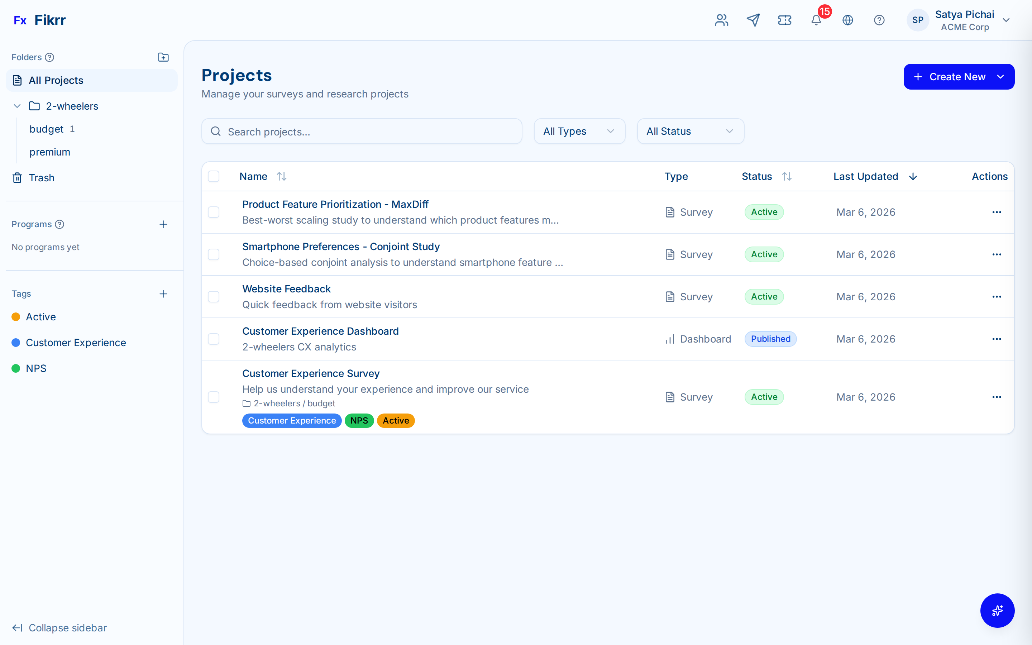The image size is (1032, 645).
Task: Open the user account menu chevron
Action: click(x=1007, y=20)
